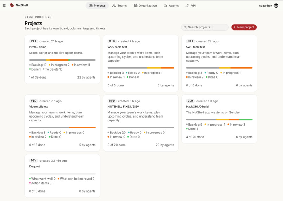
Task: Click '1 of 39 done' text
Action: 38,78
